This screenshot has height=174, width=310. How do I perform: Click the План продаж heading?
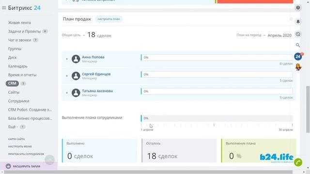click(77, 19)
